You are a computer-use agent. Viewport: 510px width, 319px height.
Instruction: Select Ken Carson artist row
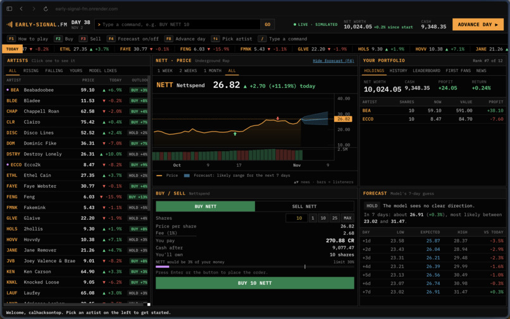tap(77, 271)
